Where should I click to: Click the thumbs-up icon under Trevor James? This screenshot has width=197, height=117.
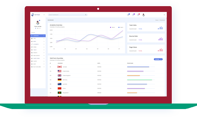[x=38, y=28]
